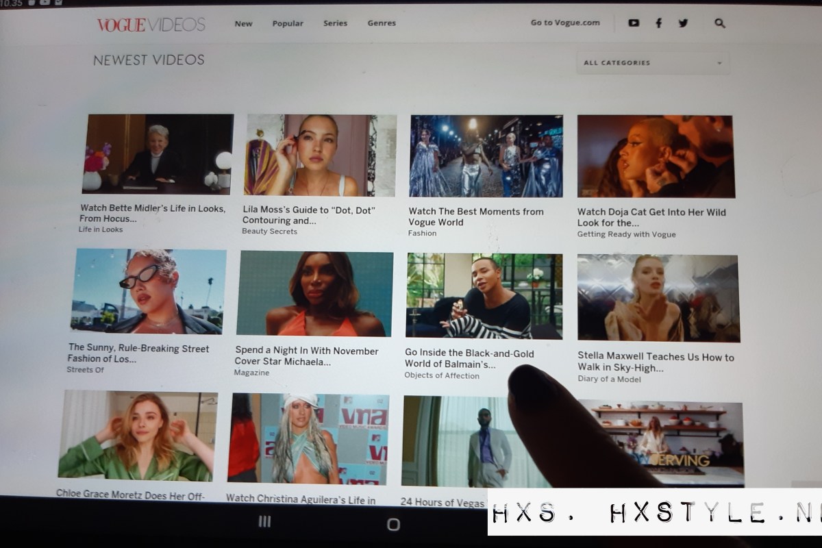Select the Balmain video thumbnail
The width and height of the screenshot is (822, 548).
[484, 296]
